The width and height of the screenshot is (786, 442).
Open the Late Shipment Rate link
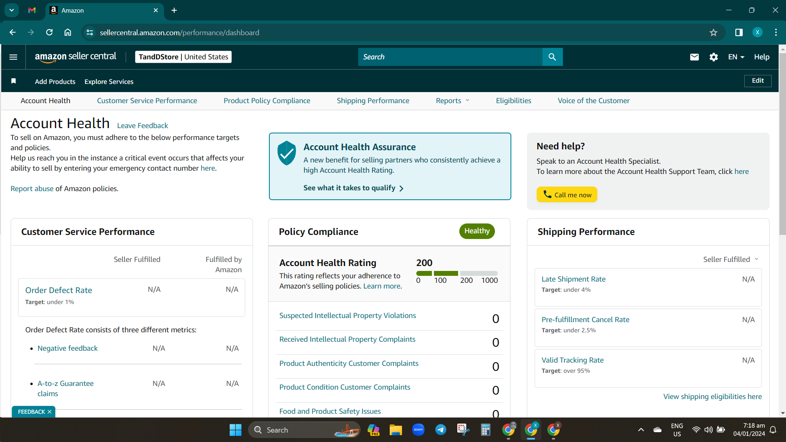(x=574, y=279)
